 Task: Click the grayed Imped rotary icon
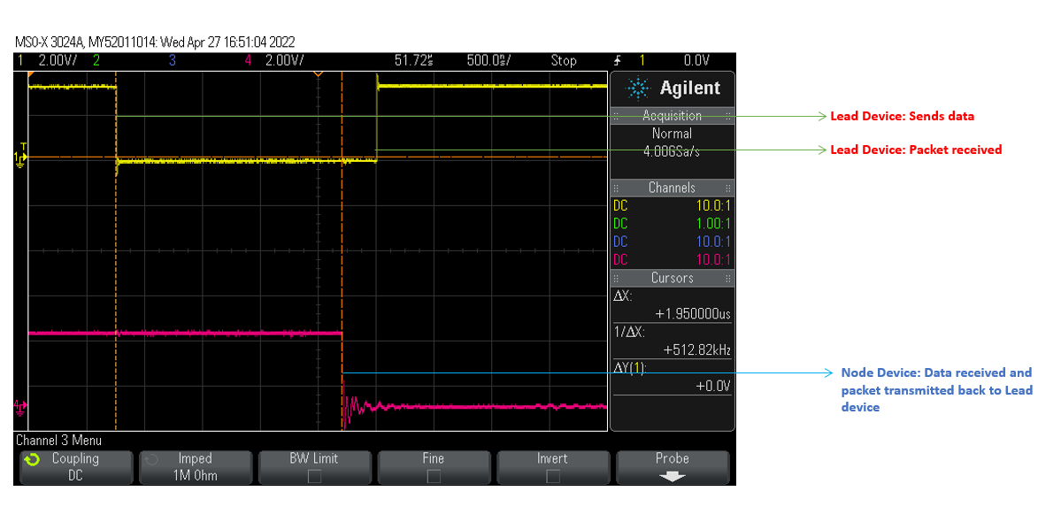(x=151, y=459)
